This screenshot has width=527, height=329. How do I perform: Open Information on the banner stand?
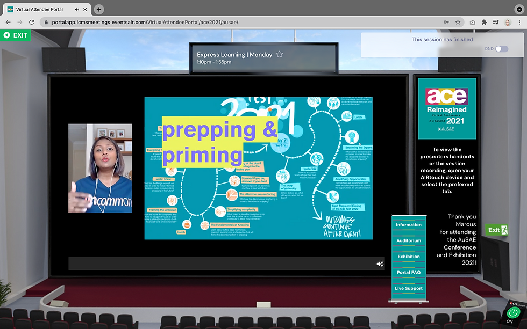(409, 225)
